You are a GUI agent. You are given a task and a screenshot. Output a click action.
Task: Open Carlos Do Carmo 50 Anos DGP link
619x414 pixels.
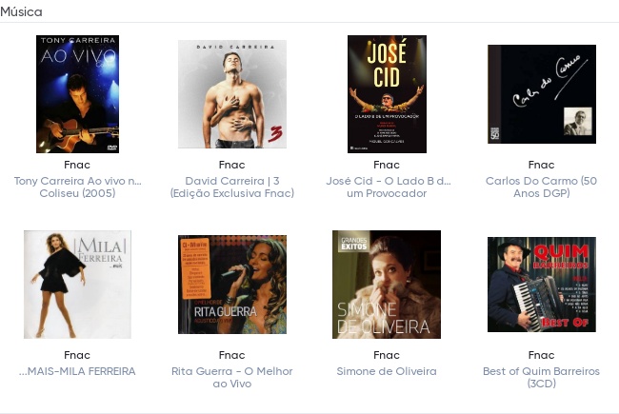(542, 187)
